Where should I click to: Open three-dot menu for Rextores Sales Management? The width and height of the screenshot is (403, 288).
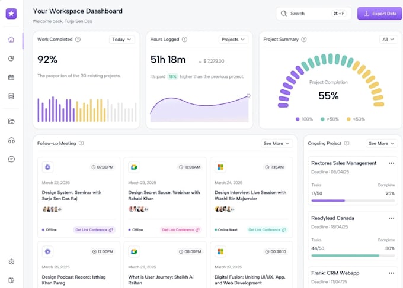[x=391, y=163]
